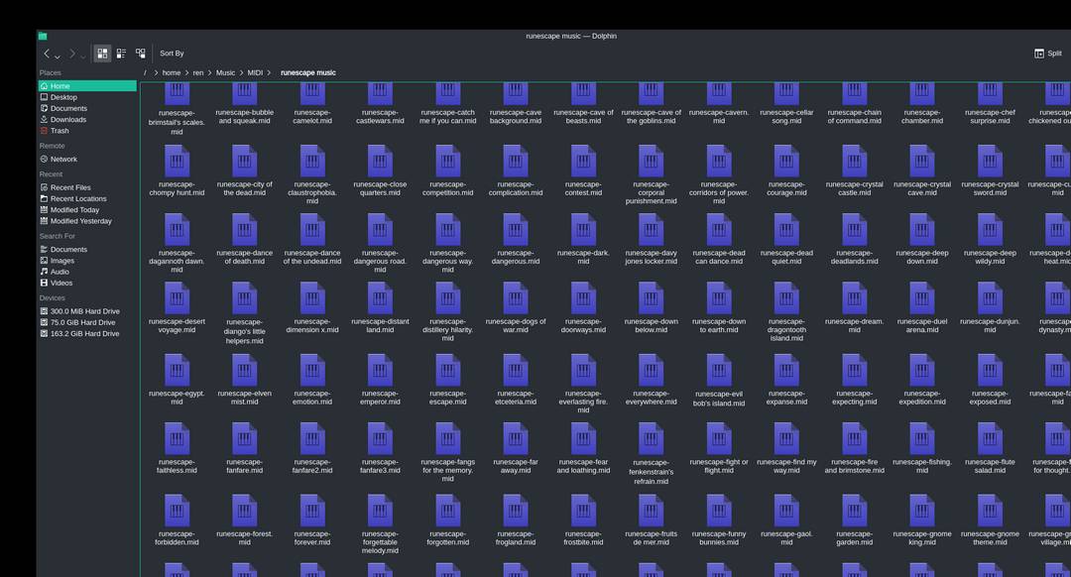Open Trash in Places panel

tap(87, 131)
